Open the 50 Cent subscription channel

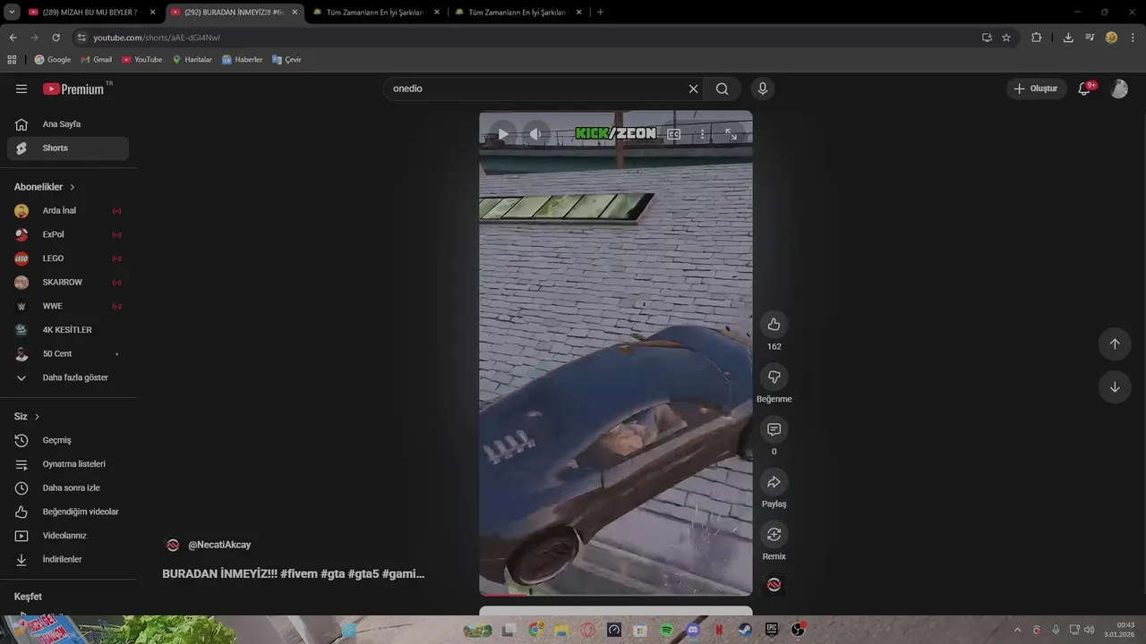pyautogui.click(x=68, y=354)
